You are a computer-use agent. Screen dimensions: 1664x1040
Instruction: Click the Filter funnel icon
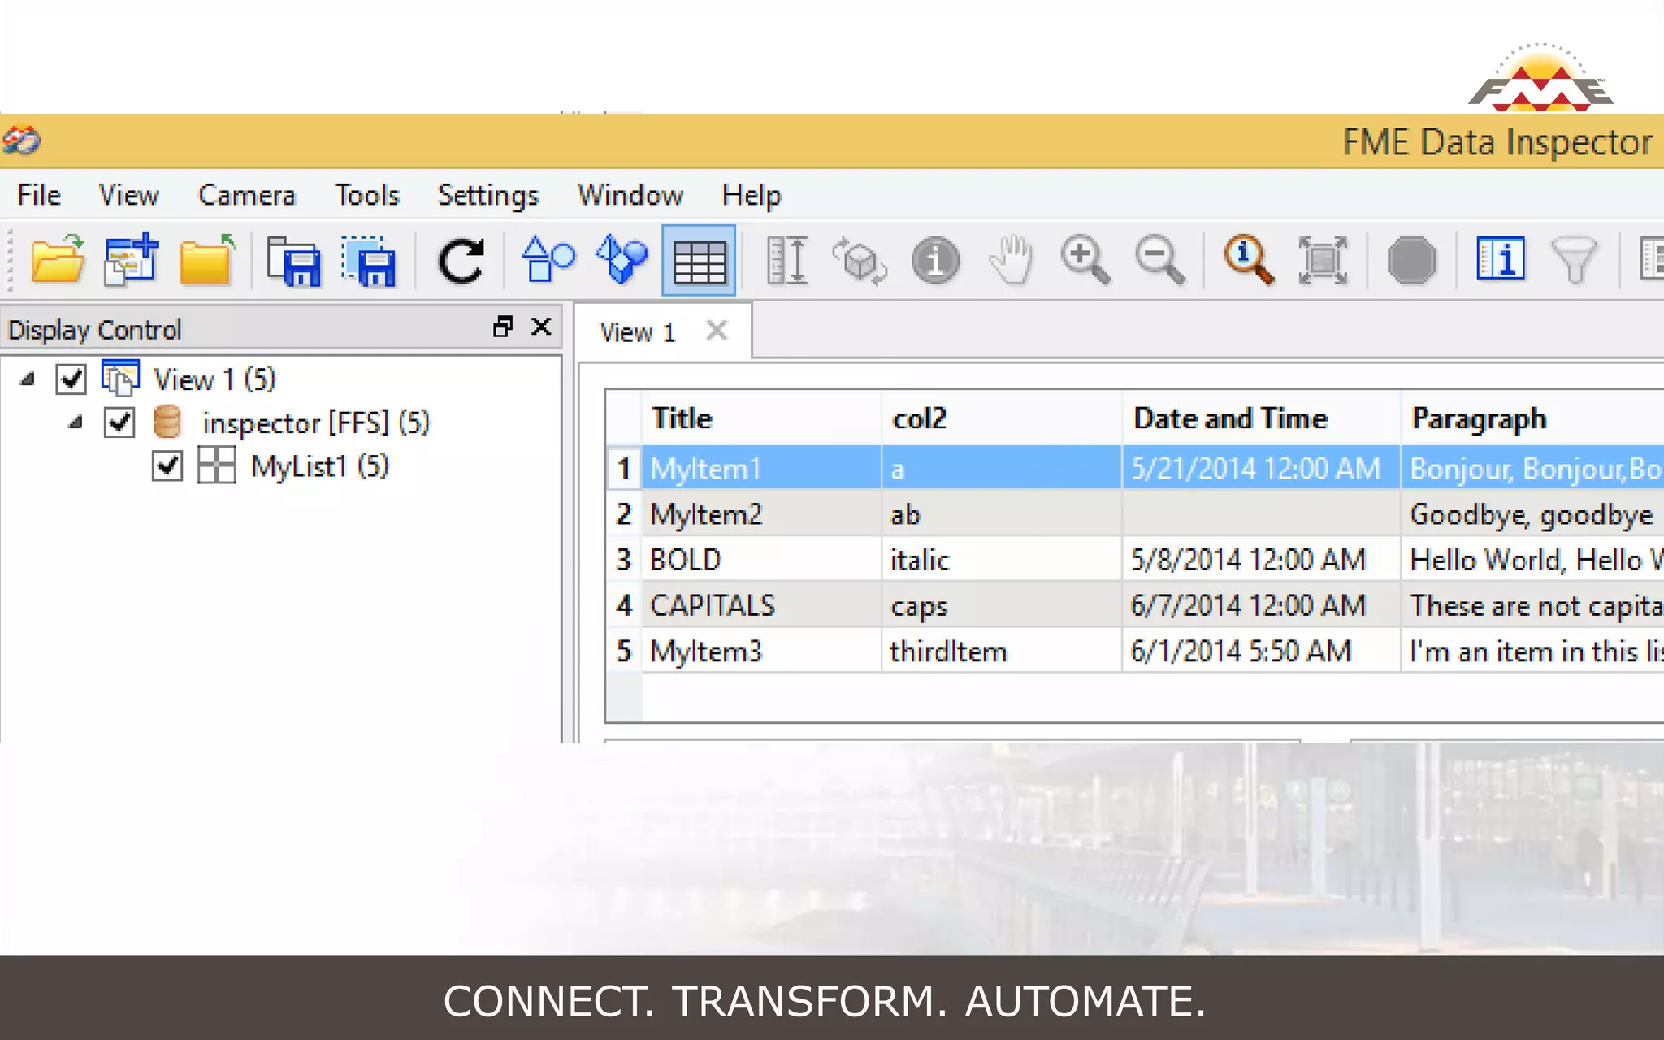(x=1574, y=261)
